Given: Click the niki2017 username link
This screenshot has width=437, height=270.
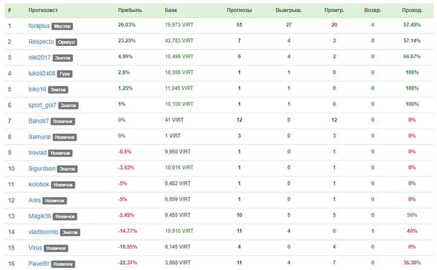Looking at the screenshot, I should 40,58.
